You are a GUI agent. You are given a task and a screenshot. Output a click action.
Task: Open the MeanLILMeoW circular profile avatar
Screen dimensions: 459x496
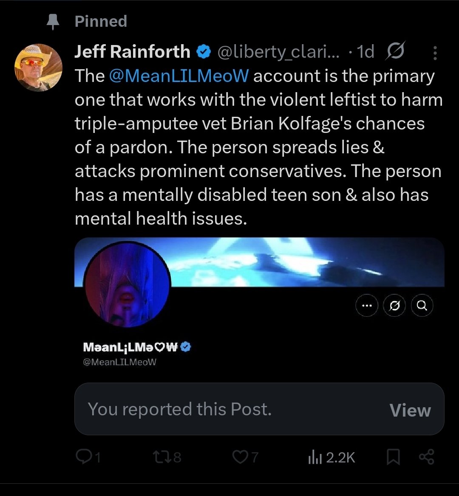tap(127, 285)
